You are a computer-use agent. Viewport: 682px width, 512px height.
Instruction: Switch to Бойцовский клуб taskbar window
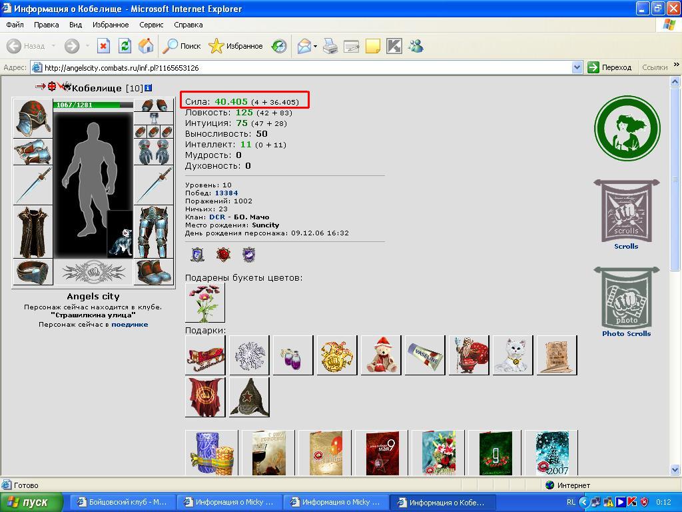pos(123,502)
